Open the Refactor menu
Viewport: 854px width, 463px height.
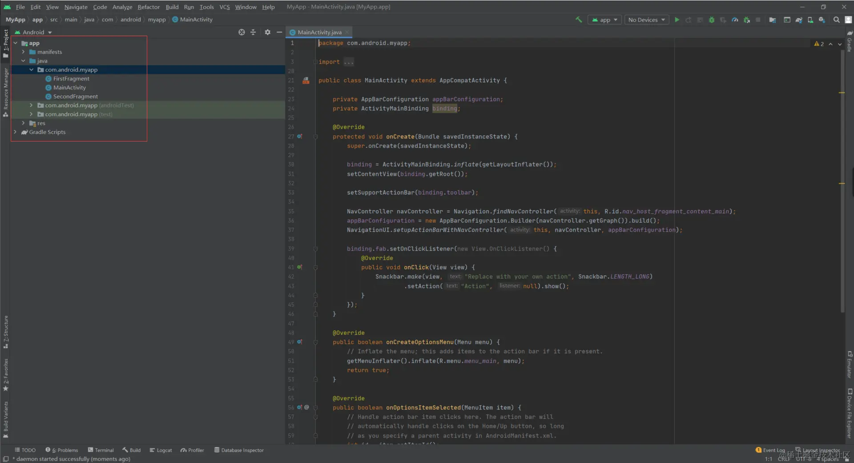pyautogui.click(x=149, y=7)
